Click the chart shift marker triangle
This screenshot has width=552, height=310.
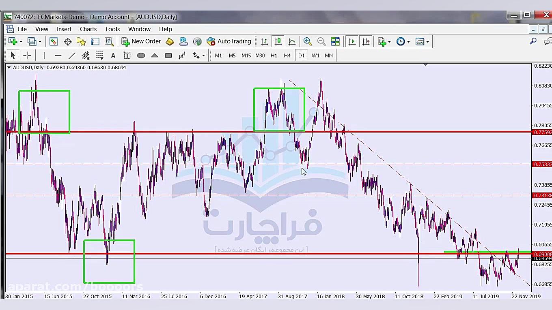[x=425, y=65]
